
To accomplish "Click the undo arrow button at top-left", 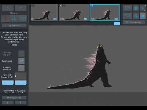I will coord(8,8).
